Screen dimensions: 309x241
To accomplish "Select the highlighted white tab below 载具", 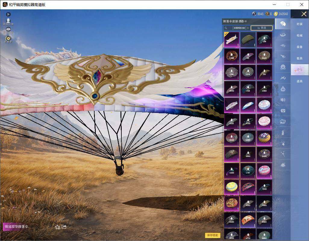I will [x=300, y=70].
